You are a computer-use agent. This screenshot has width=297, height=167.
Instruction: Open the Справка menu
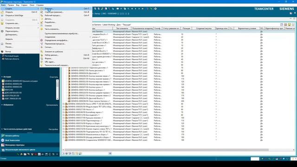click(40, 5)
